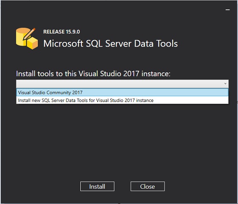
Task: Click the blank space right of Community 2017
Action: 155,93
